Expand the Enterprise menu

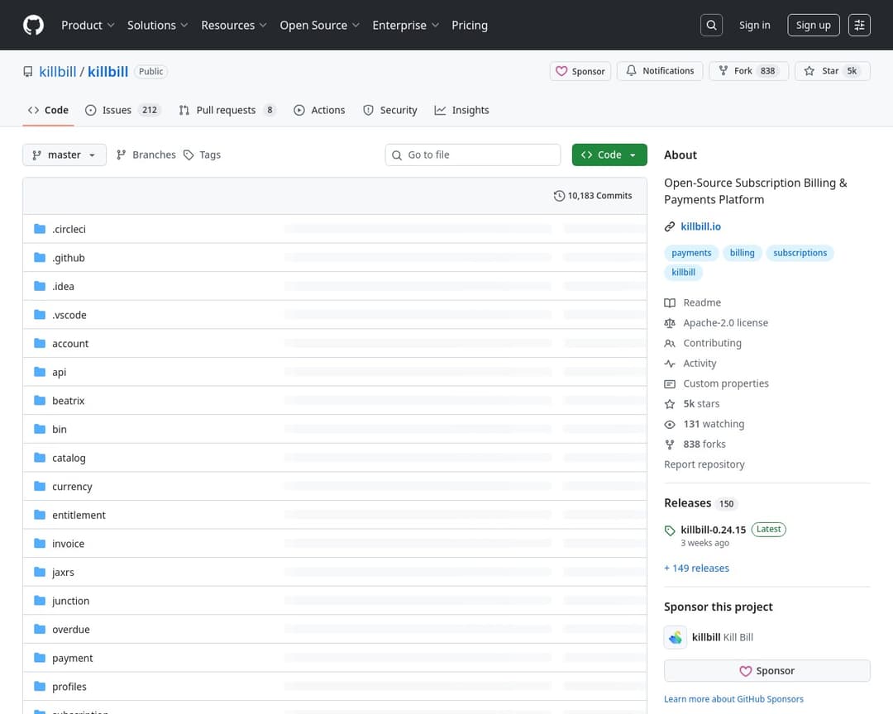[405, 25]
